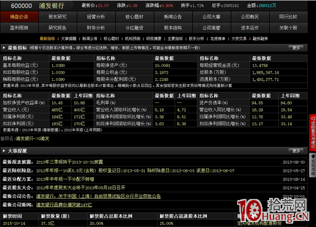The image size is (316, 227).
Task: Click the 最近股东大会 row text
Action: click(x=81, y=188)
